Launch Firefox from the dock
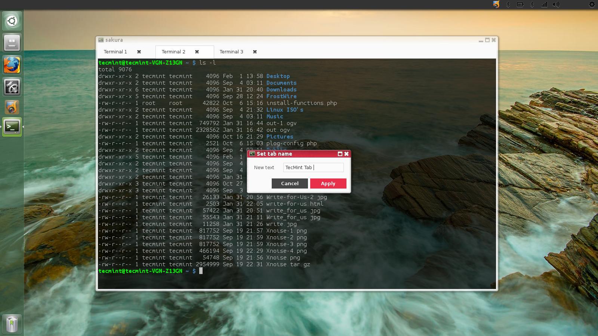 [12, 65]
